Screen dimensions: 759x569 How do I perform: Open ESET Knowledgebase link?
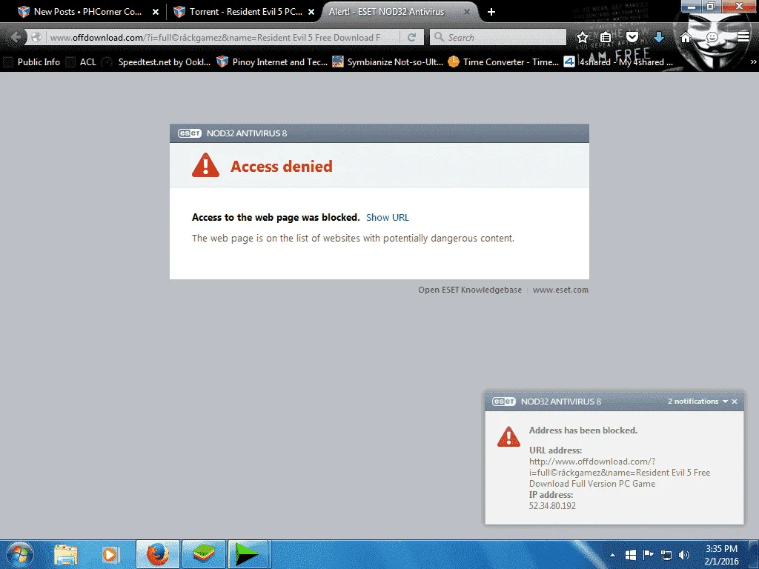(469, 290)
